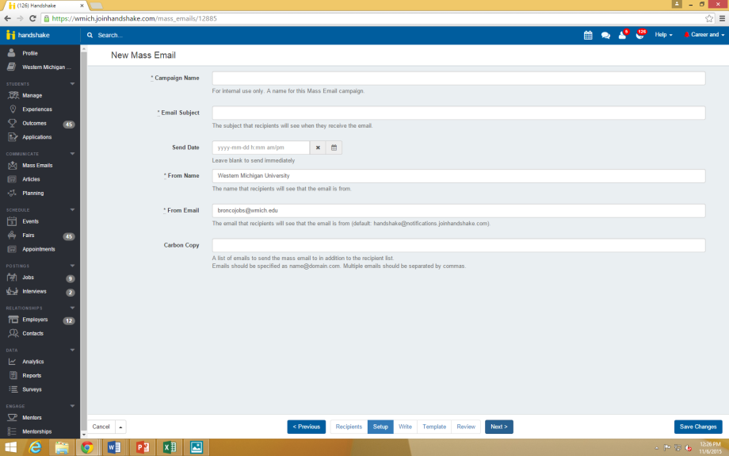
Task: Collapse the Engage sidebar section
Action: coord(73,406)
